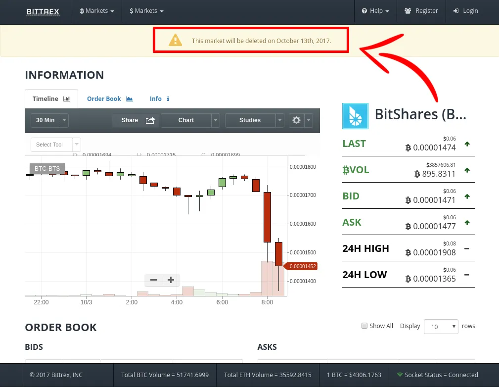Viewport: 499px width, 387px height.
Task: Click the LAST price up arrow icon
Action: coord(467,144)
